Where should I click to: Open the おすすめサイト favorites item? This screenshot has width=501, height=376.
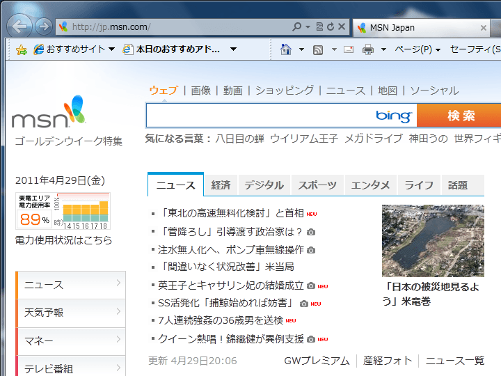pyautogui.click(x=70, y=49)
